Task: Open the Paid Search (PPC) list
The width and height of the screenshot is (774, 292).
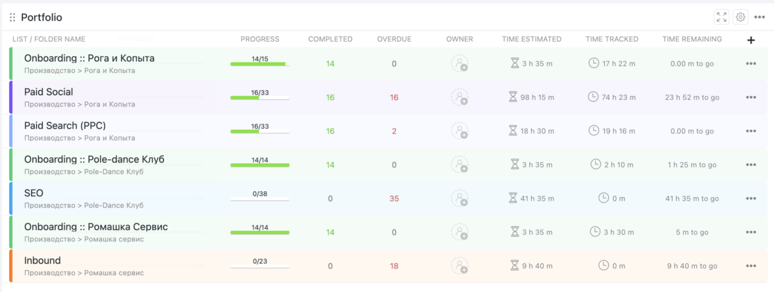Action: (65, 125)
